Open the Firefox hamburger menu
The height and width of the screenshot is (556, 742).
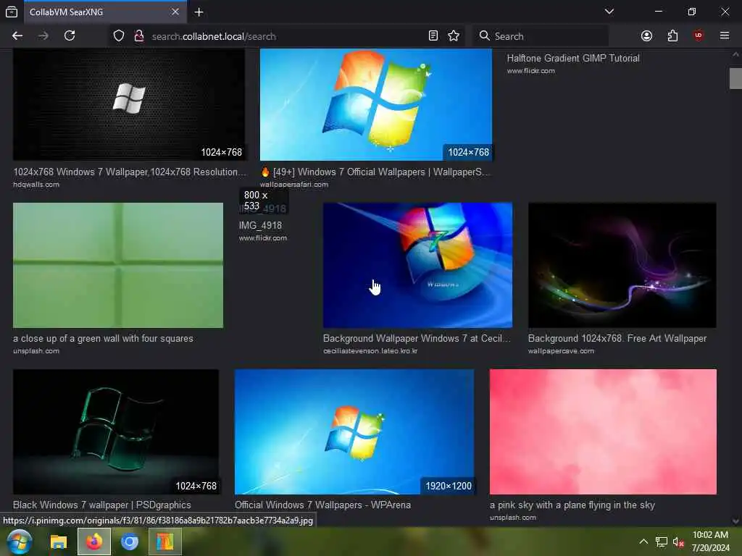pyautogui.click(x=725, y=36)
